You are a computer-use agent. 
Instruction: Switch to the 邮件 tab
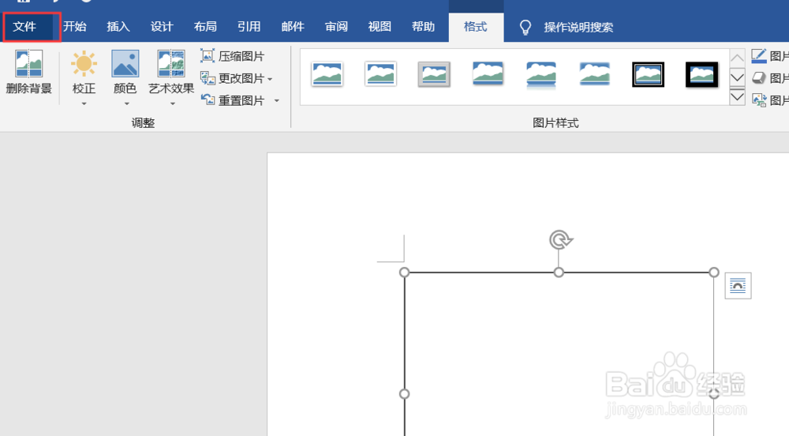coord(293,27)
